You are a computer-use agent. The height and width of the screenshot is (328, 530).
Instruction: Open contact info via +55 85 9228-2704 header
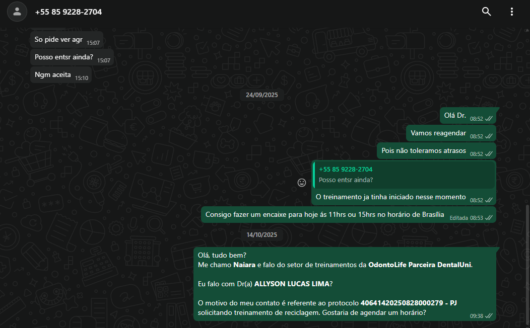coord(69,12)
